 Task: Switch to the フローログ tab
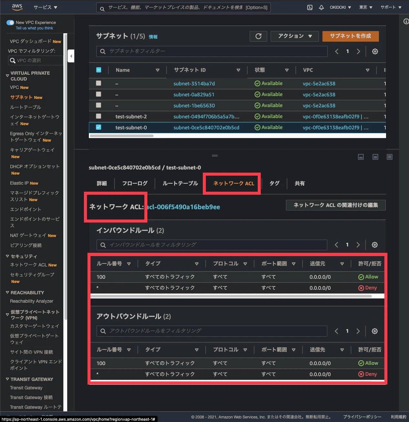tap(135, 183)
